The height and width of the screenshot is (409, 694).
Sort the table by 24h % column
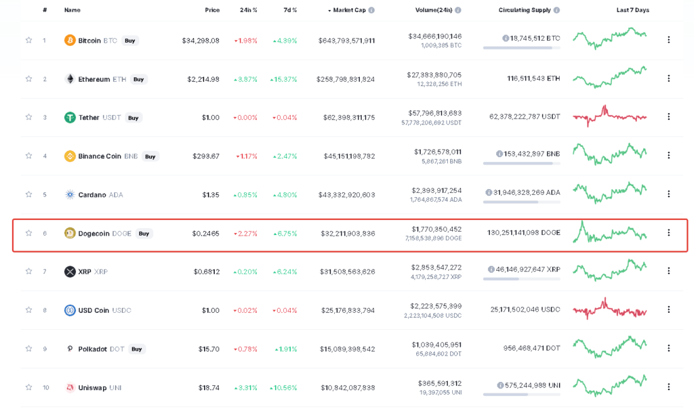pyautogui.click(x=248, y=10)
